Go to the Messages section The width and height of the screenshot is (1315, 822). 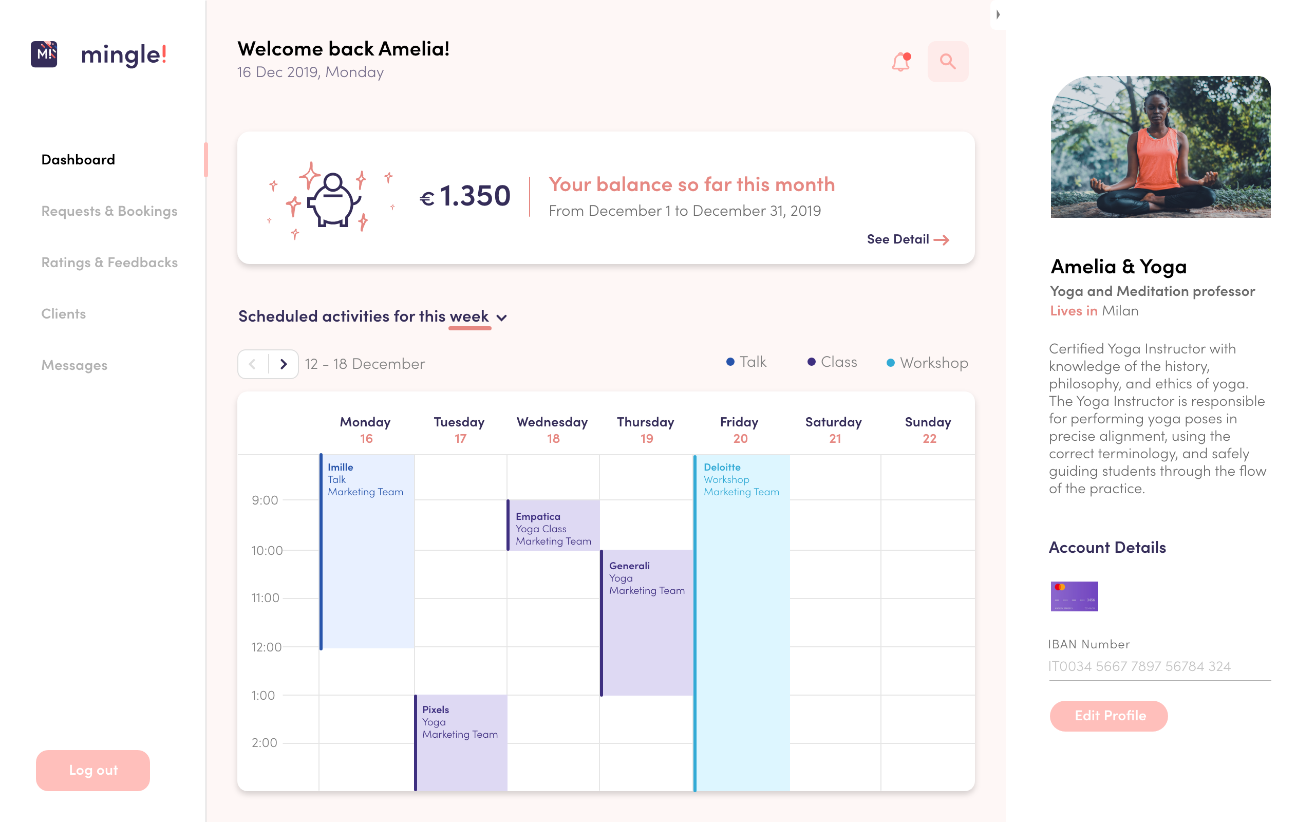coord(74,365)
